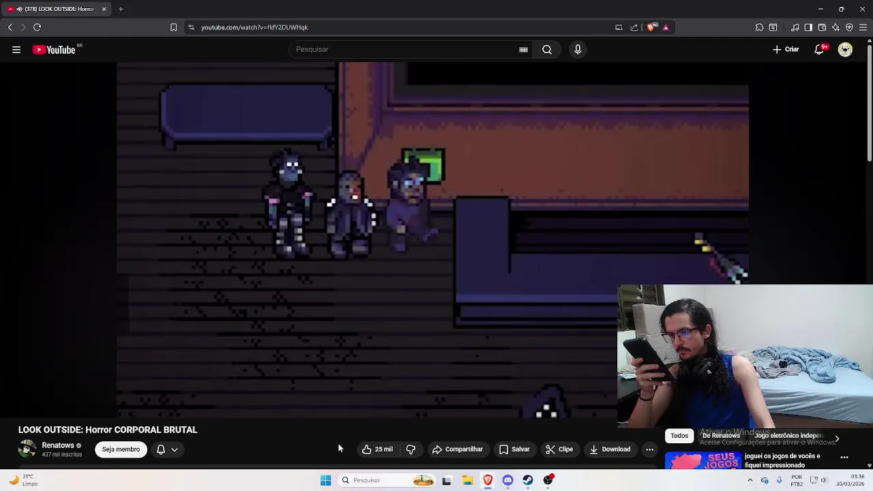Click Criar to create a video
The image size is (873, 491).
click(786, 49)
